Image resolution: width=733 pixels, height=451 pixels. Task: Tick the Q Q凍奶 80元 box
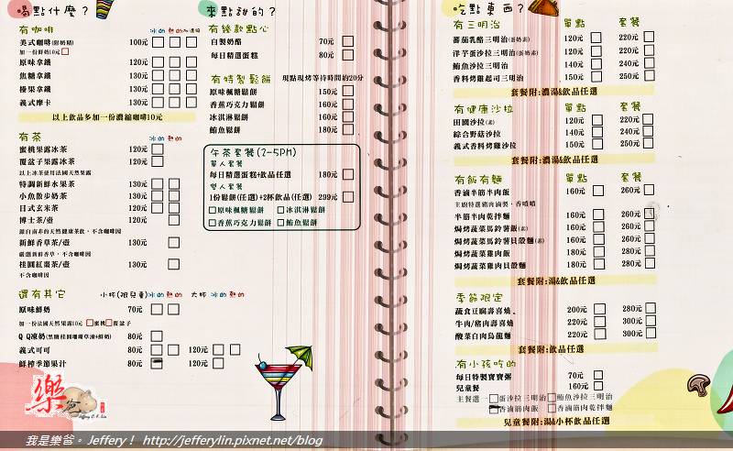click(x=157, y=336)
